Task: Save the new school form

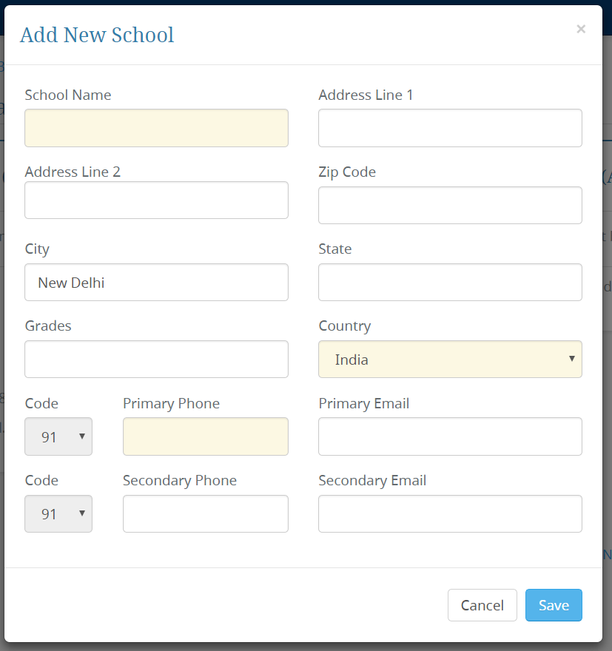Action: [554, 605]
